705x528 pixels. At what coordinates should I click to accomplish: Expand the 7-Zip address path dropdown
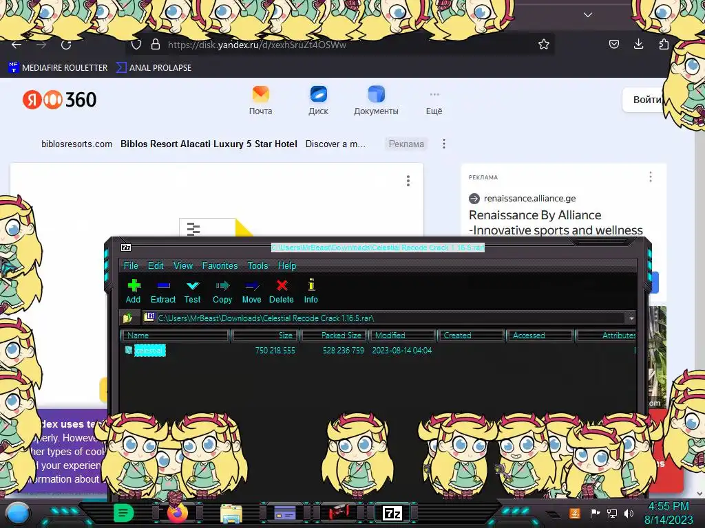tap(631, 318)
